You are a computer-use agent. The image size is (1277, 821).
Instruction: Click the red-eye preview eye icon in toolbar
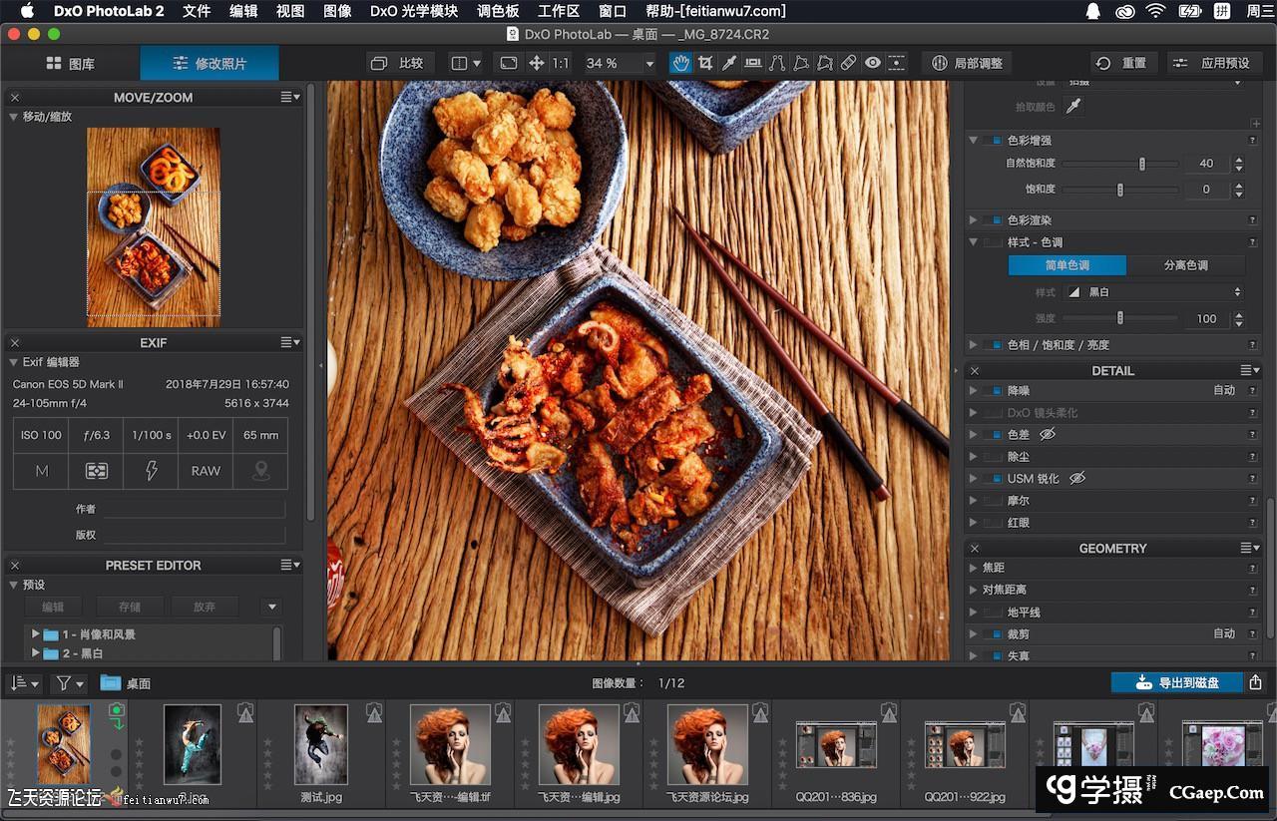tap(873, 63)
